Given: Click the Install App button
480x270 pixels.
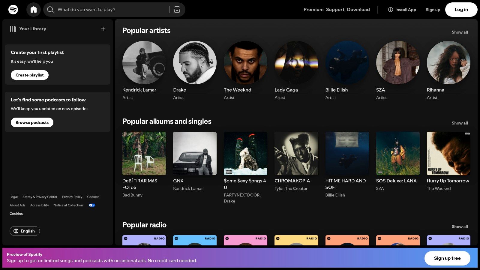Looking at the screenshot, I should 402,10.
